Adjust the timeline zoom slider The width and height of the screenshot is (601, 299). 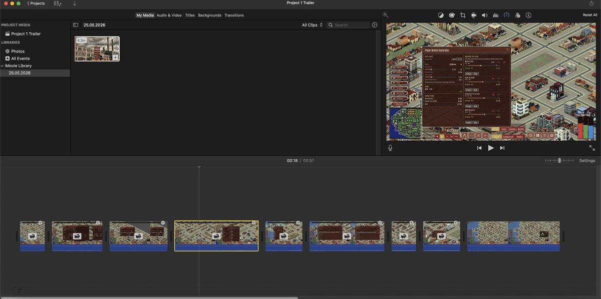(x=559, y=160)
